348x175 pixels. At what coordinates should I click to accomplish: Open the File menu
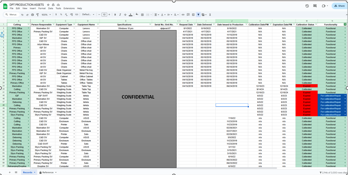tap(12, 8)
